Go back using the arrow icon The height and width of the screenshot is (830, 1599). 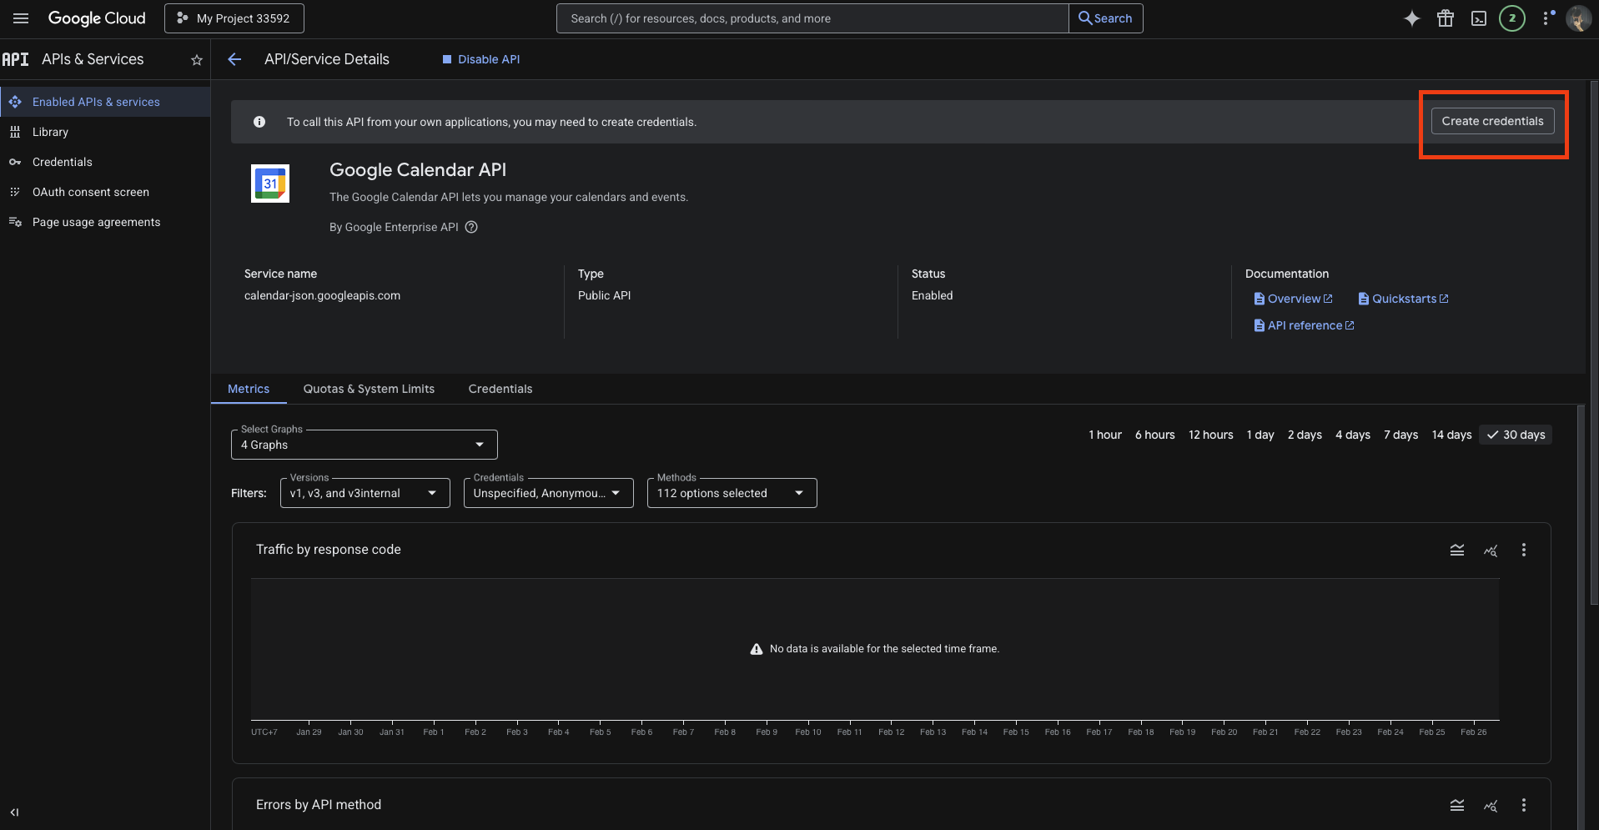coord(234,59)
